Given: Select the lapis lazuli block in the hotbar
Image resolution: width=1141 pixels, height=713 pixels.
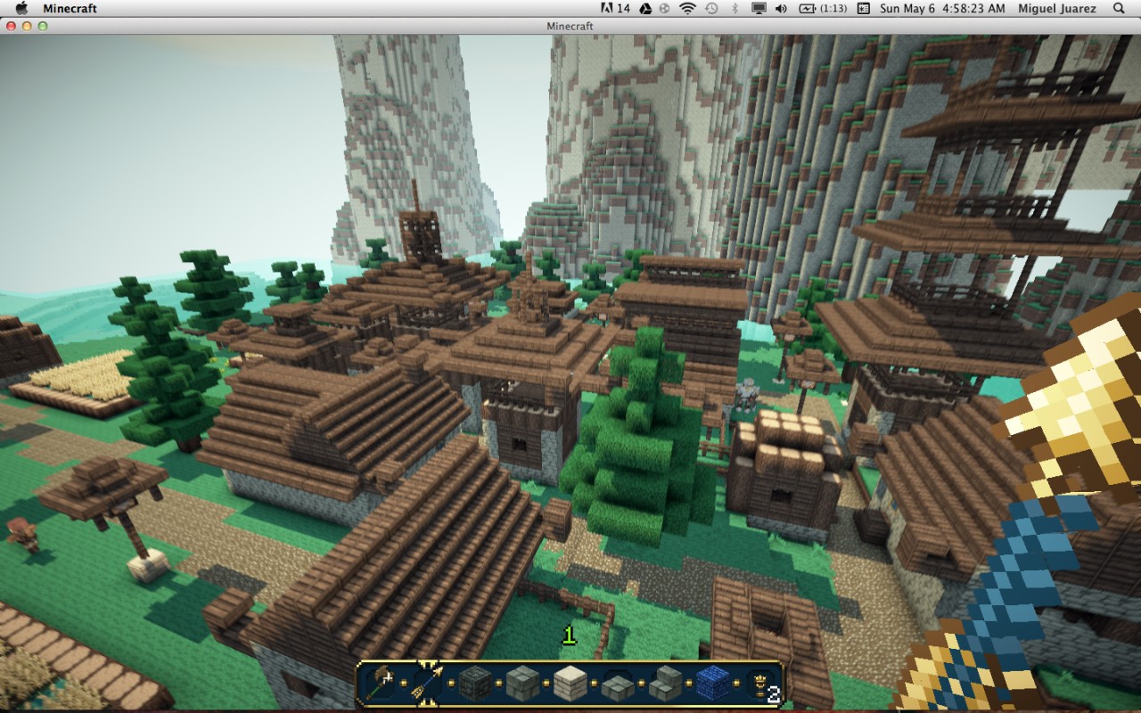Looking at the screenshot, I should coord(710,682).
